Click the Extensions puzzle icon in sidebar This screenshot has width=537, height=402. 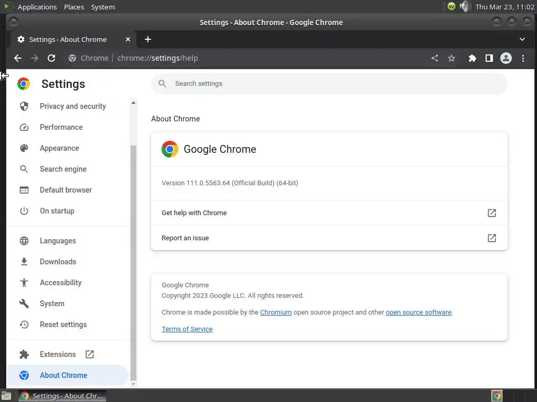click(24, 354)
